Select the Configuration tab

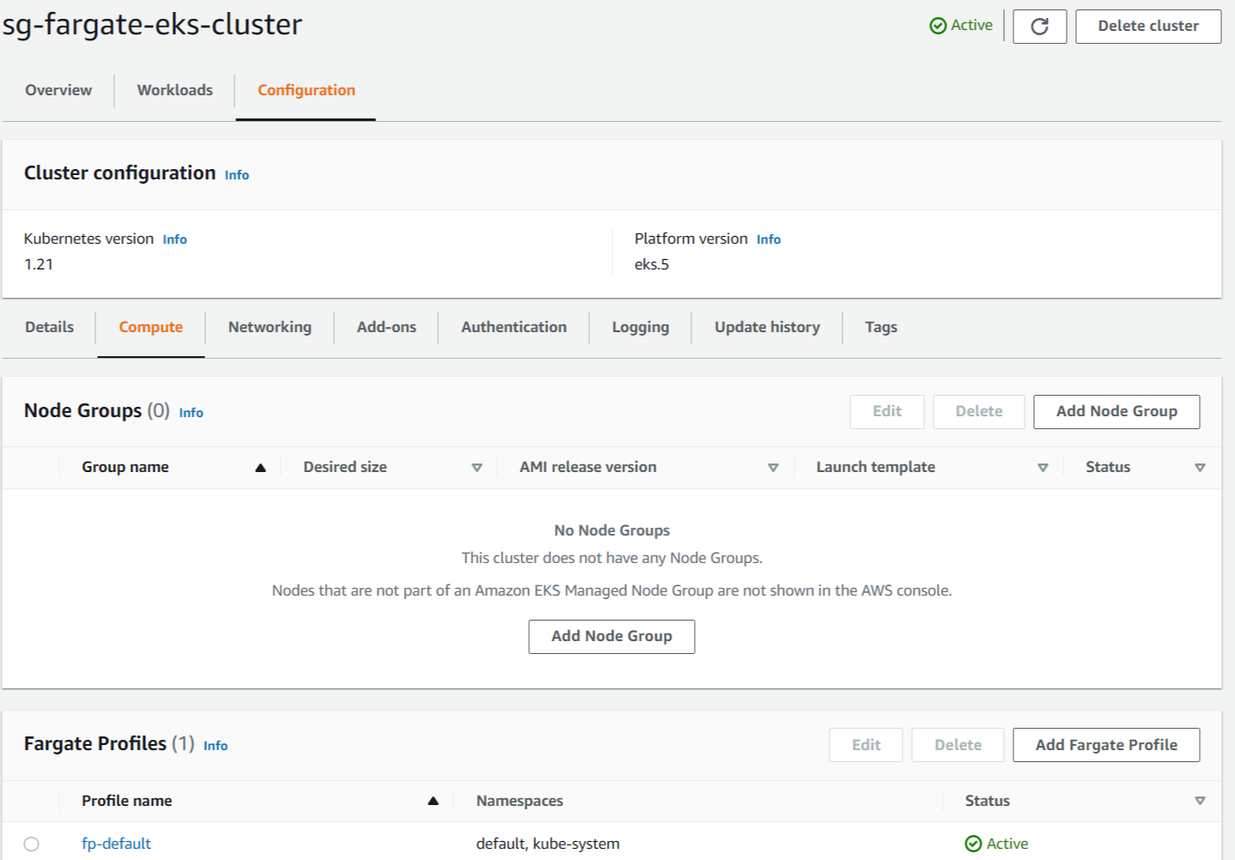306,90
